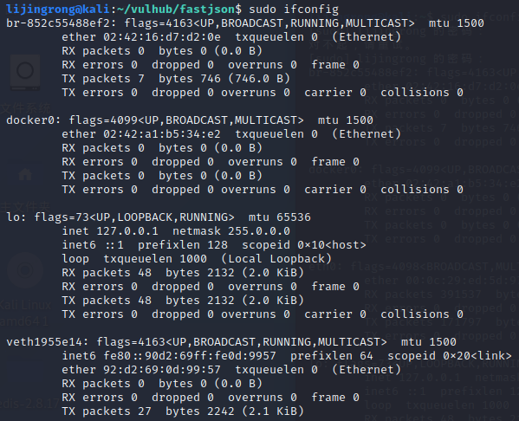
Task: Click the lijingrong@kali prompt username text
Action: [x=58, y=9]
